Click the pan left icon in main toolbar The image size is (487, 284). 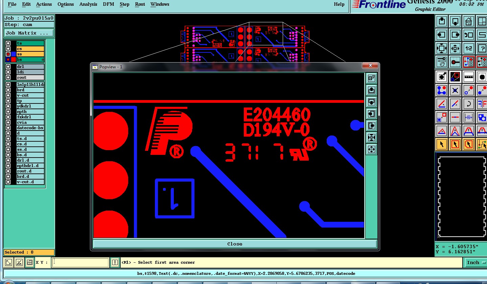(442, 34)
